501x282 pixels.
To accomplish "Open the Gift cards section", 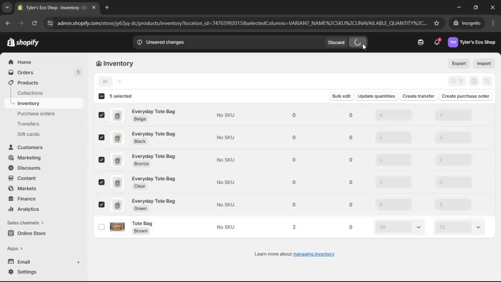I will click(x=28, y=134).
